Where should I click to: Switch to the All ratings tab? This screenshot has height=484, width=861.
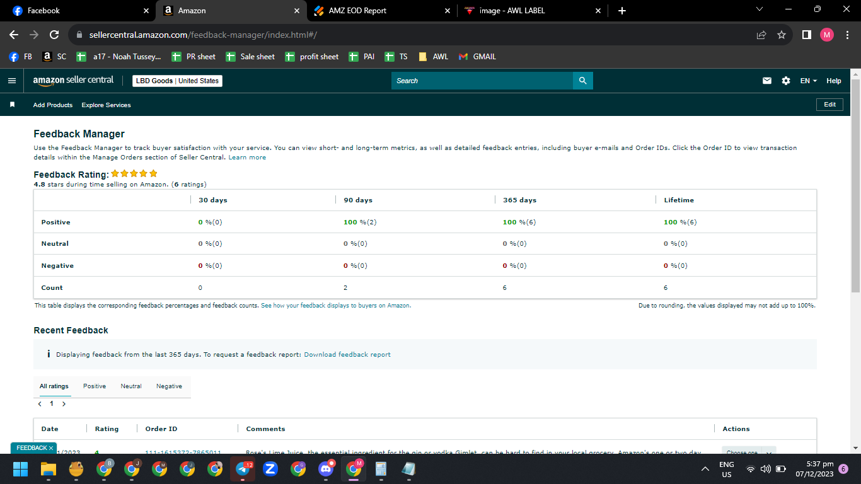[x=54, y=386]
